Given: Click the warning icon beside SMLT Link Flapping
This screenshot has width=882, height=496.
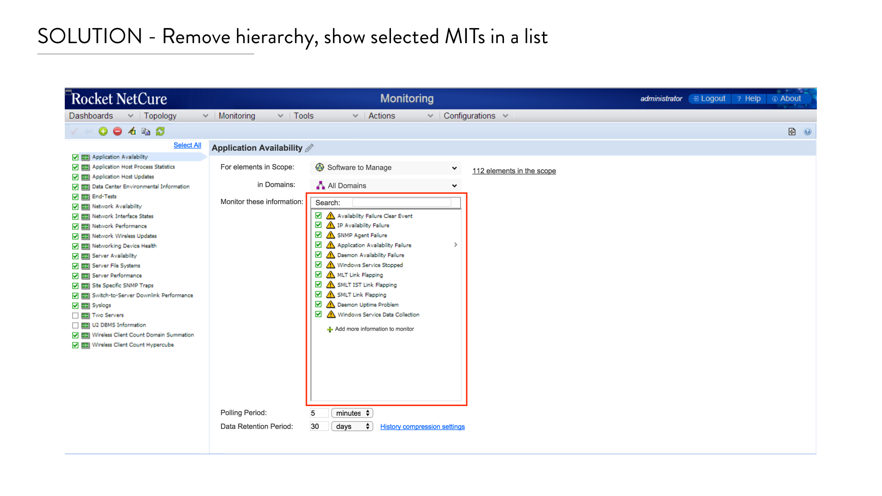Looking at the screenshot, I should click(330, 294).
